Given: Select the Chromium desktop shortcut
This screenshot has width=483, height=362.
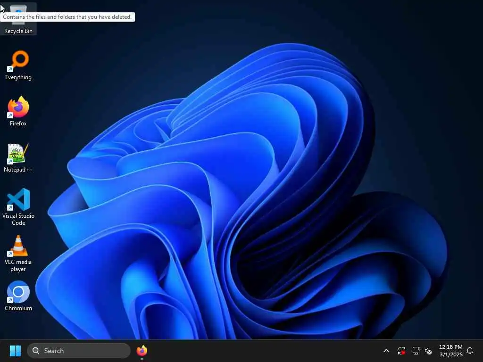Looking at the screenshot, I should click(18, 296).
